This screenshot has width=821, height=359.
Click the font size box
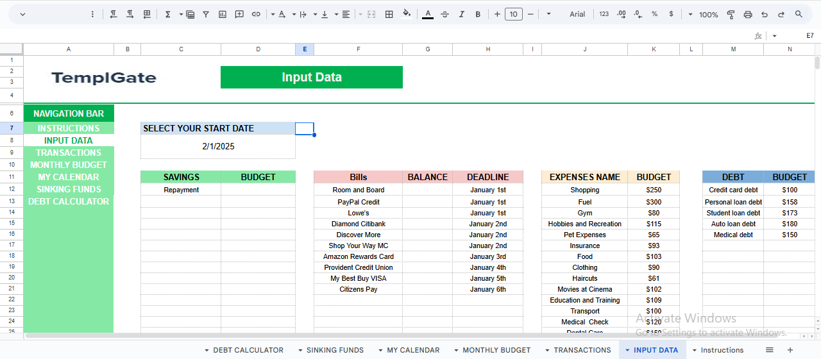[514, 14]
